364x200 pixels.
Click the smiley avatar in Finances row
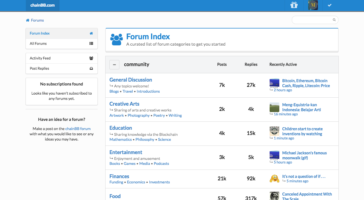point(274,178)
